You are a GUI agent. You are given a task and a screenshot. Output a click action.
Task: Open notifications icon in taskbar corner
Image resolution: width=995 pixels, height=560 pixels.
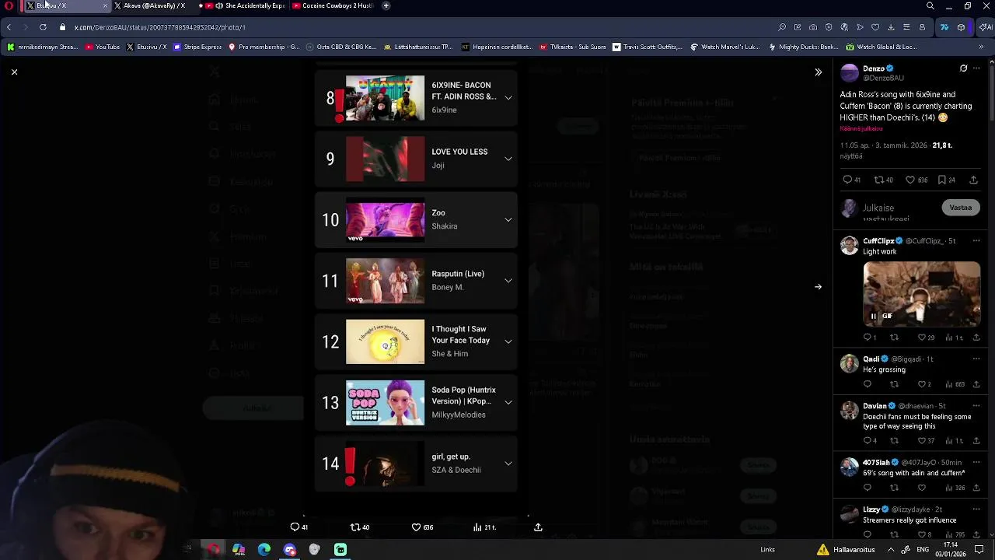coord(979,550)
